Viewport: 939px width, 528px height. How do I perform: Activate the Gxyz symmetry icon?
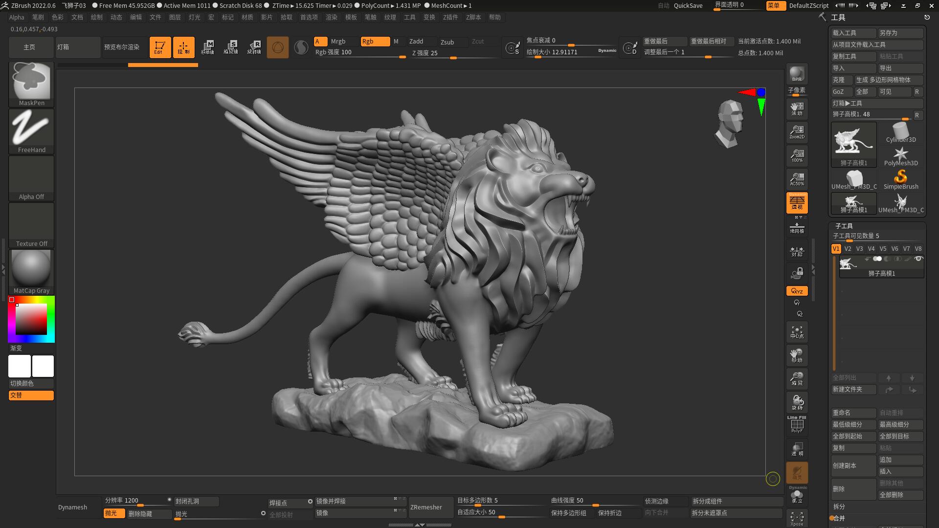pos(797,290)
